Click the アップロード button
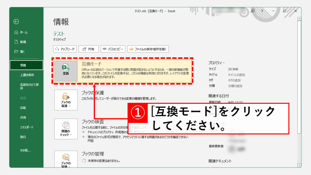The height and width of the screenshot is (175, 311). [65, 49]
